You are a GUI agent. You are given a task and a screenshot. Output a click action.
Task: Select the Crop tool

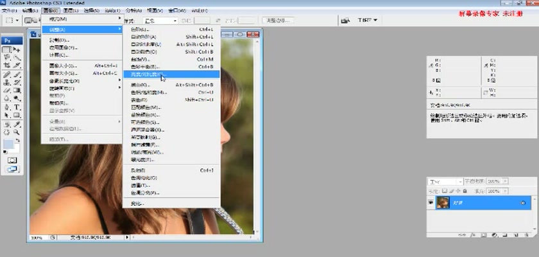(6, 66)
